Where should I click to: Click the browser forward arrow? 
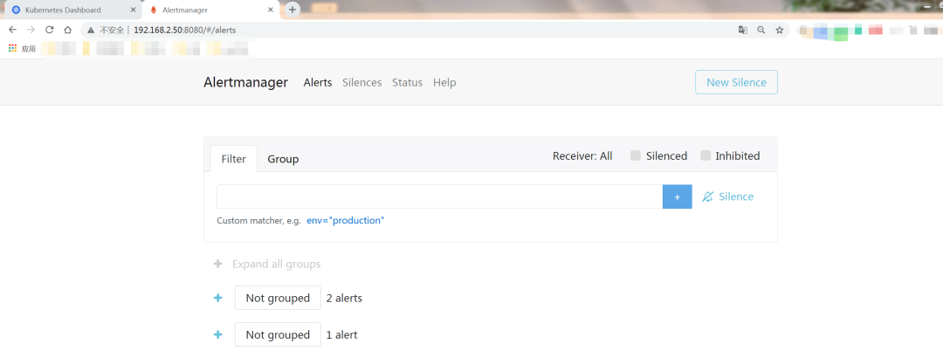(31, 30)
